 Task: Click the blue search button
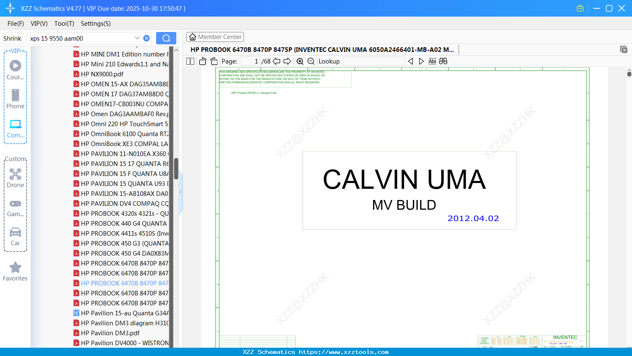[166, 38]
